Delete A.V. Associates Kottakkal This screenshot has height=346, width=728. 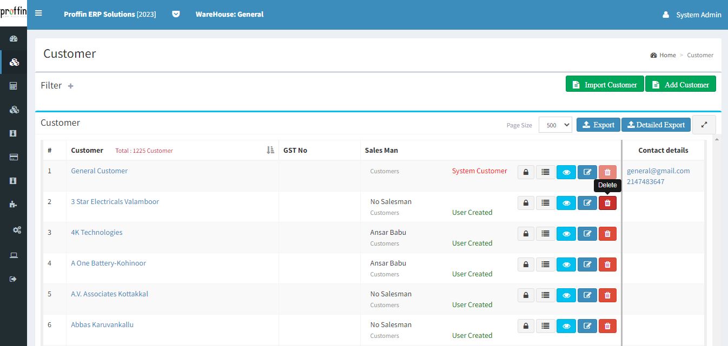pos(607,295)
